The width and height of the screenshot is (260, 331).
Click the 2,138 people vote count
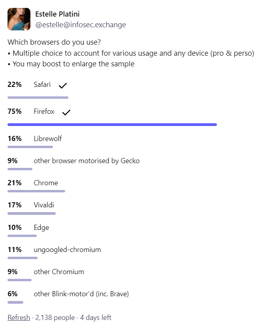[55, 318]
